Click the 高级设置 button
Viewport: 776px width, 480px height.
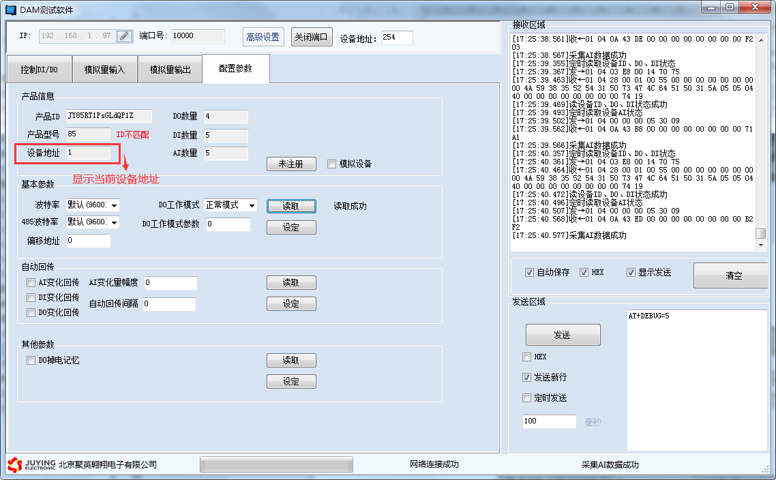pos(263,37)
